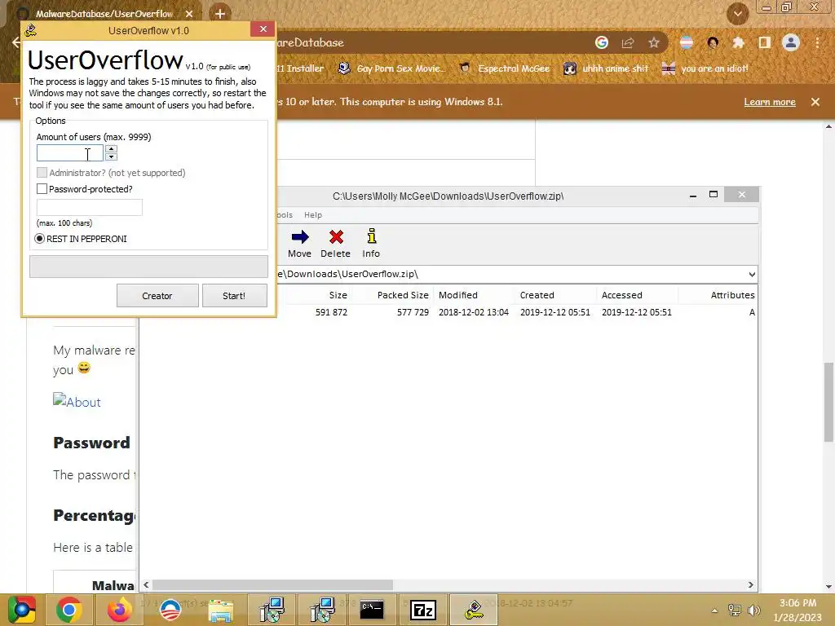Open the Espectral McGee bookmark
Image resolution: width=835 pixels, height=626 pixels.
[x=504, y=68]
